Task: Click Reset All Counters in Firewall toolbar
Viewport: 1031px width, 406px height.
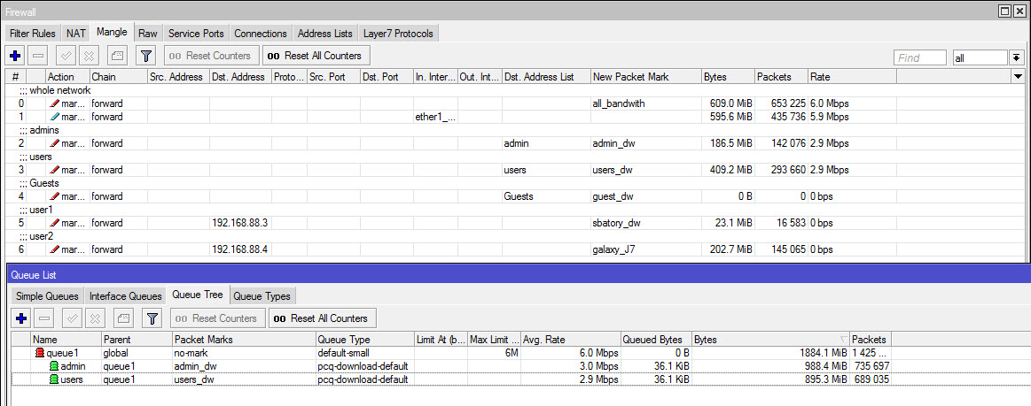Action: pos(316,56)
